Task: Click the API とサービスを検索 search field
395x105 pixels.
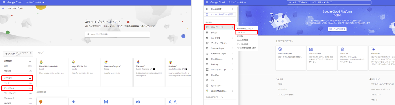Action: pyautogui.click(x=117, y=34)
